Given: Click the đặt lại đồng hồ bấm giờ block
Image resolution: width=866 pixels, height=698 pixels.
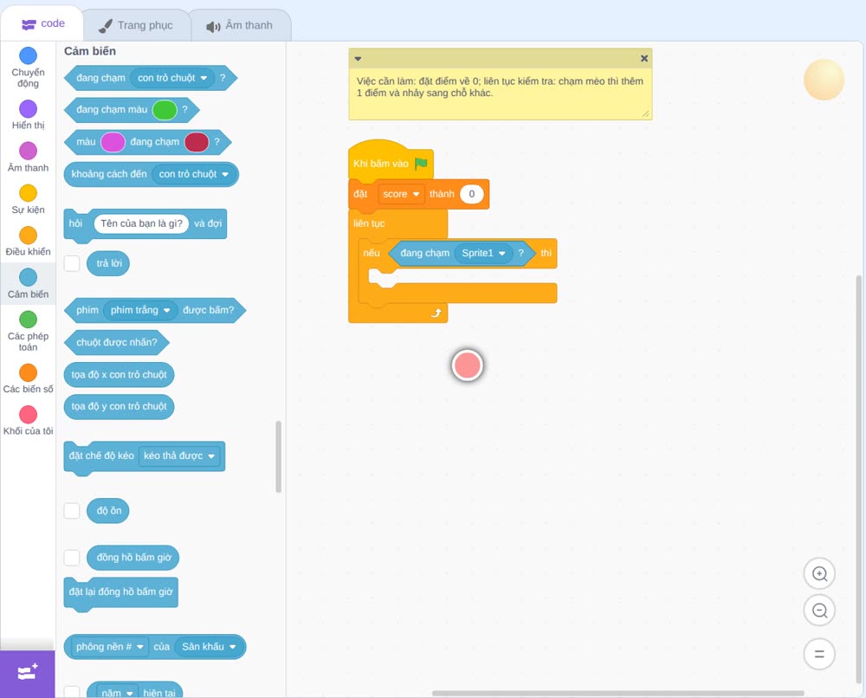Looking at the screenshot, I should [121, 592].
